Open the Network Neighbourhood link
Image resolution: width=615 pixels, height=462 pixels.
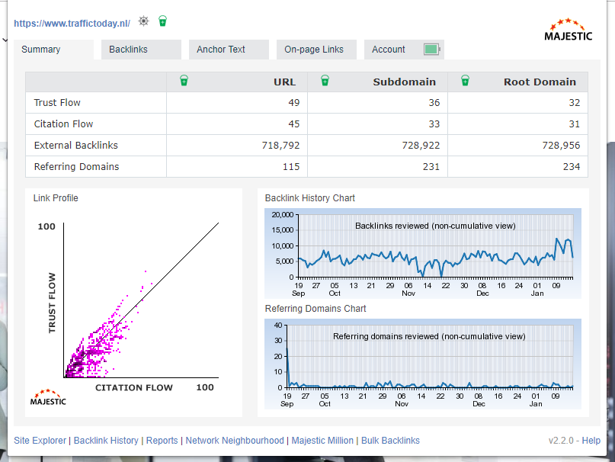coord(235,441)
